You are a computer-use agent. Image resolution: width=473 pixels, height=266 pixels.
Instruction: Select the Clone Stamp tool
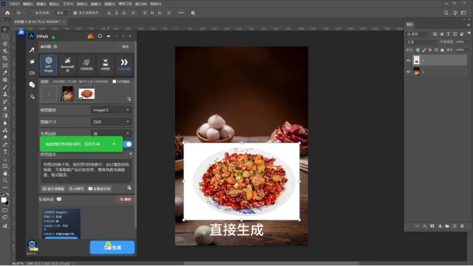coord(5,94)
